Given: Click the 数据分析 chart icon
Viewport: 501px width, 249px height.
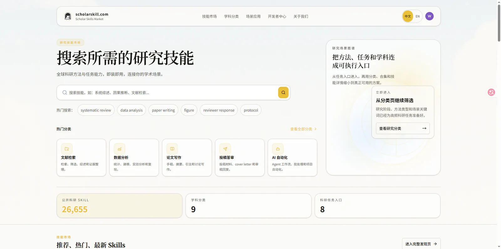Looking at the screenshot, I should 119,149.
